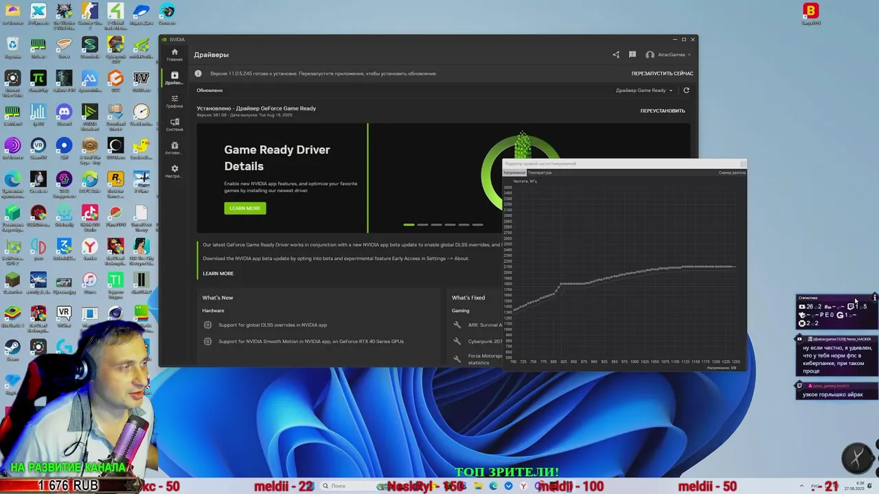Click Support for NVIDIA Smooth Motion item

(311, 342)
